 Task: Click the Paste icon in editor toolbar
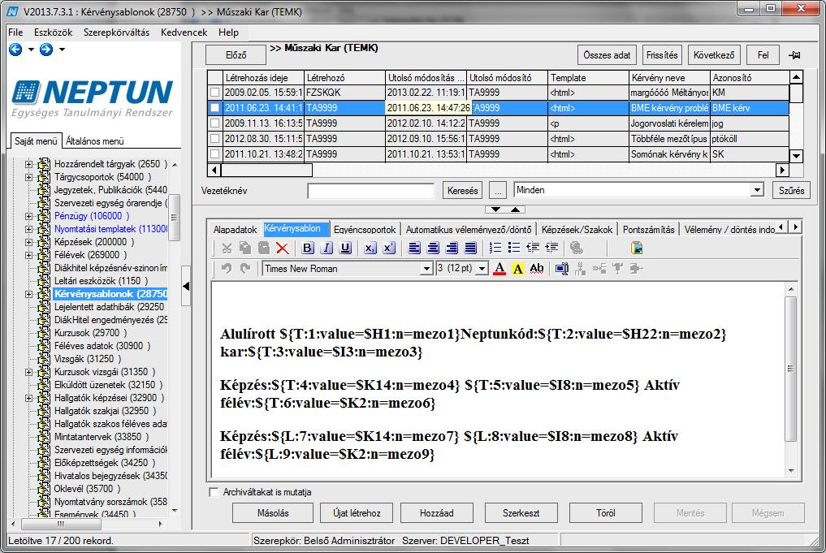tap(264, 248)
